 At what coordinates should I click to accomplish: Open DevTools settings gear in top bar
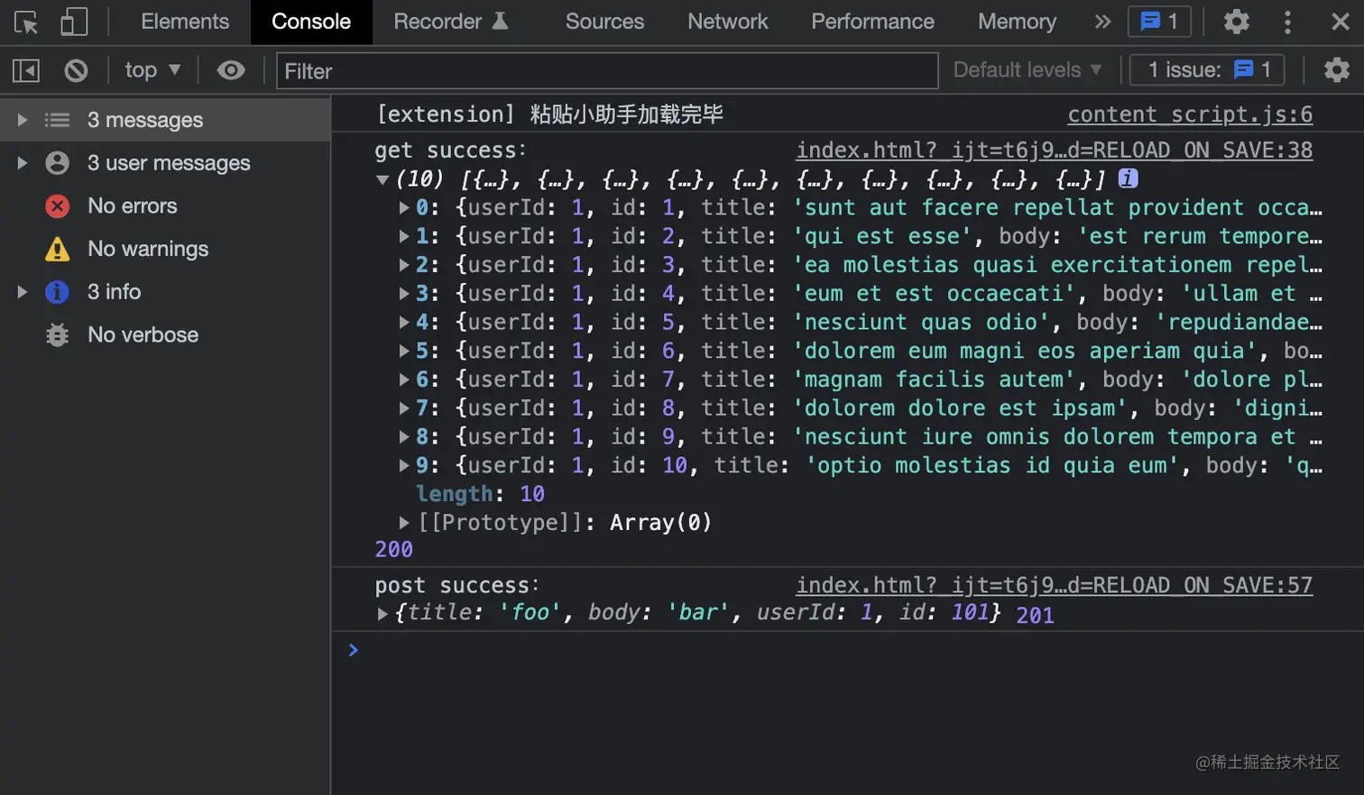tap(1236, 22)
